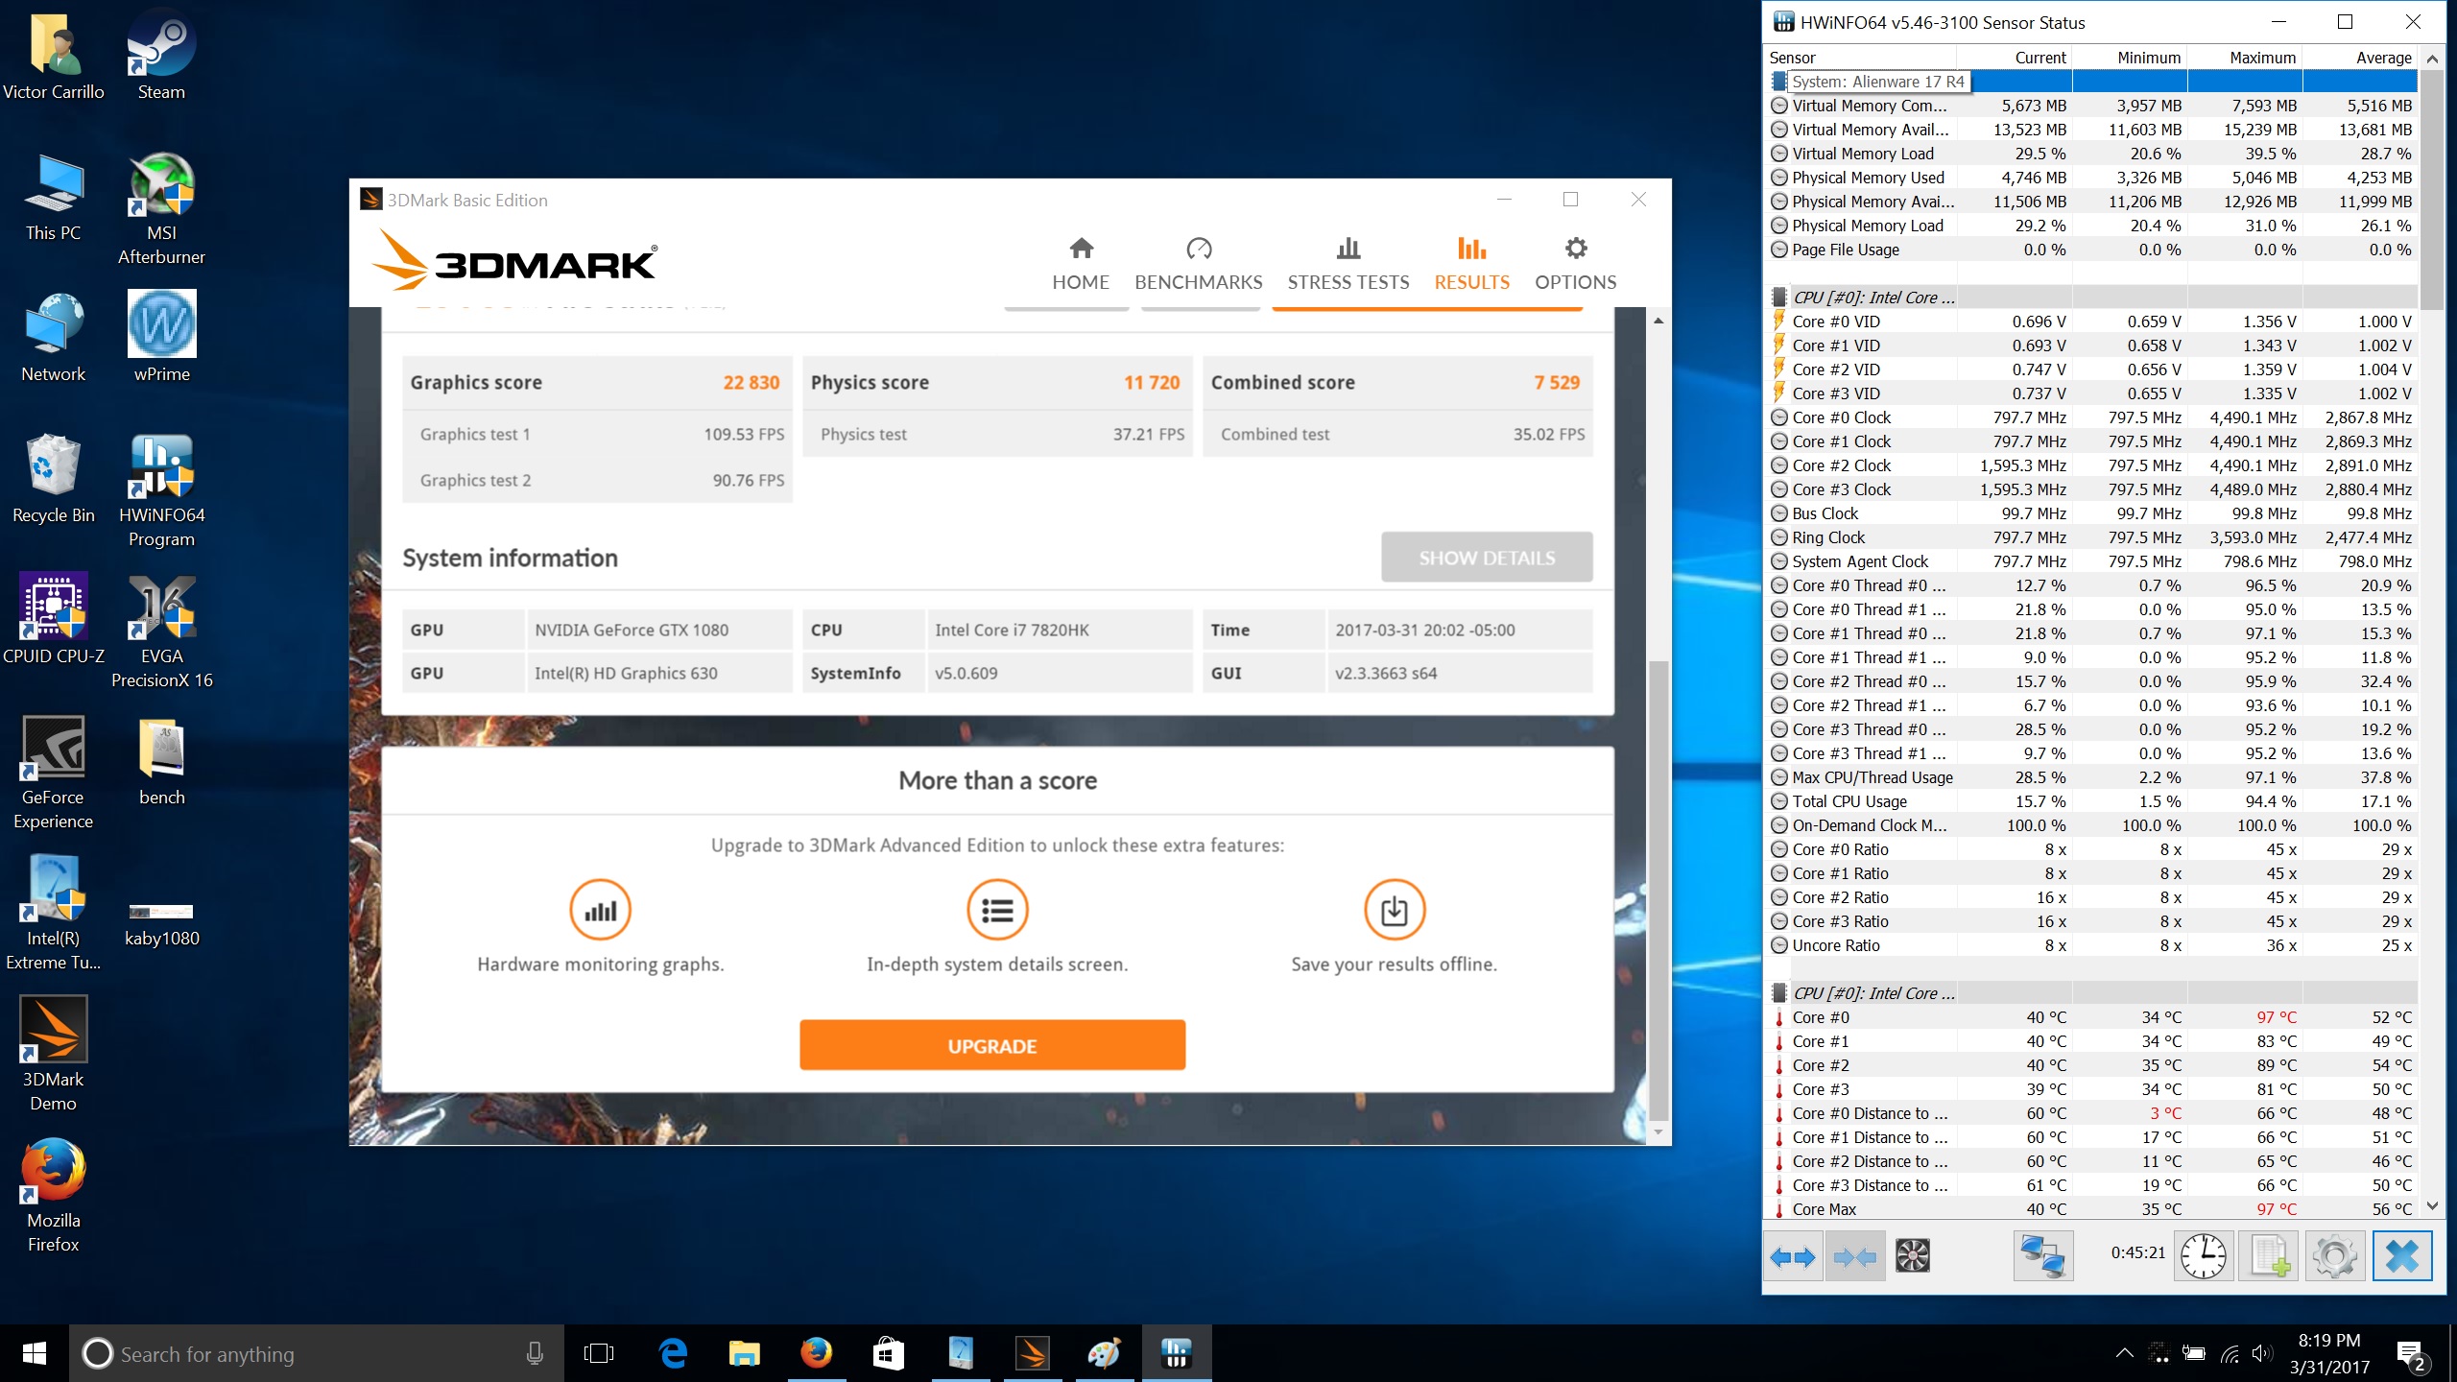Open HWiNFO64 Program desktop shortcut

pyautogui.click(x=161, y=489)
